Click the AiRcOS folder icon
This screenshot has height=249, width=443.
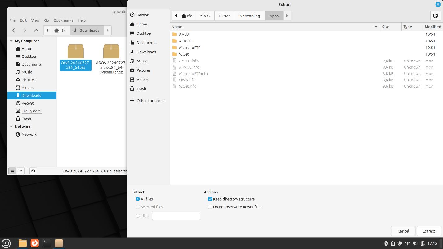click(174, 41)
